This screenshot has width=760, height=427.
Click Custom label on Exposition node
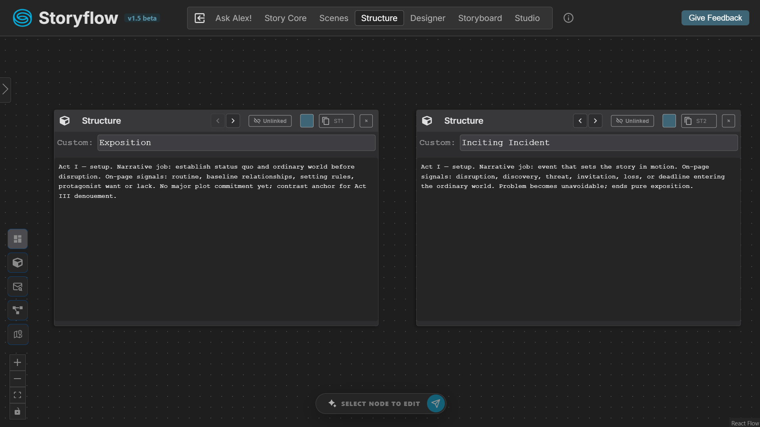[75, 143]
